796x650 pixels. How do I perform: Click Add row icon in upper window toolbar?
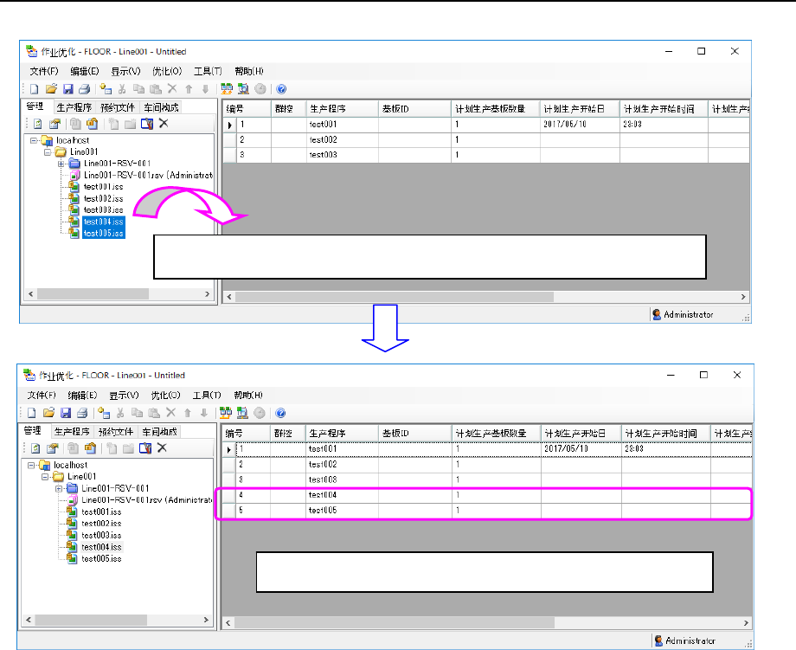(x=106, y=89)
